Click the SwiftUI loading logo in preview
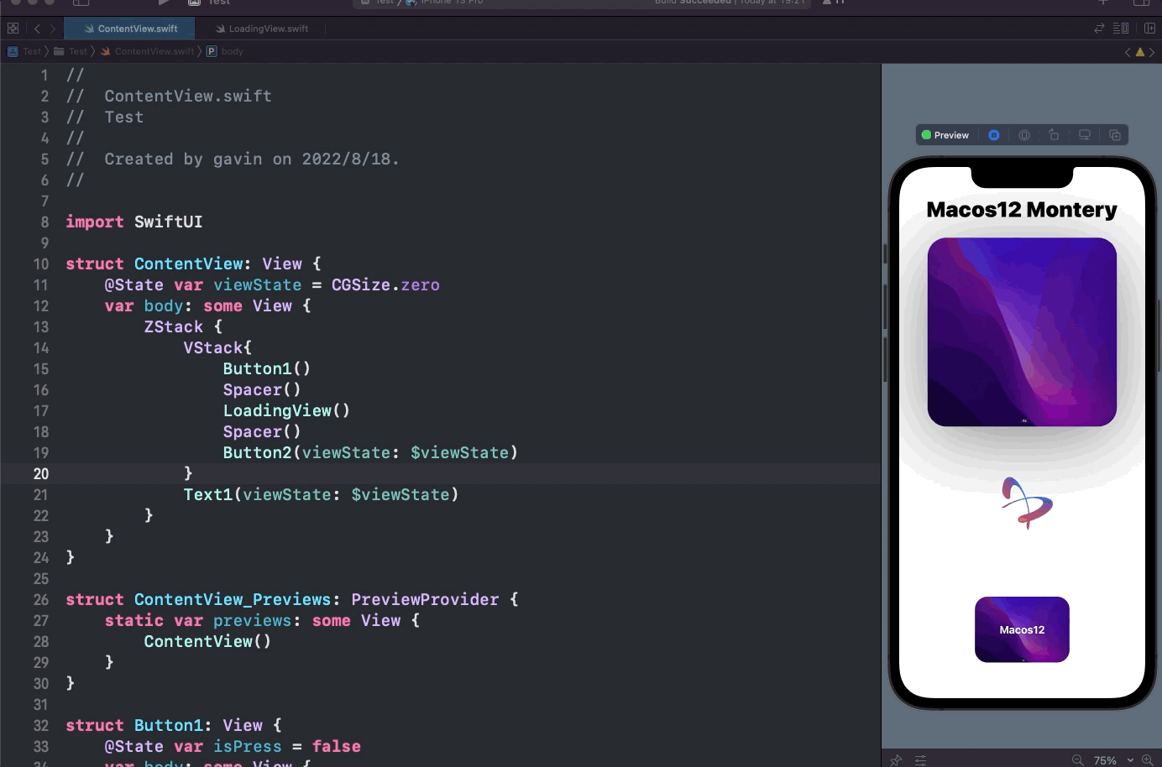 (x=1026, y=503)
